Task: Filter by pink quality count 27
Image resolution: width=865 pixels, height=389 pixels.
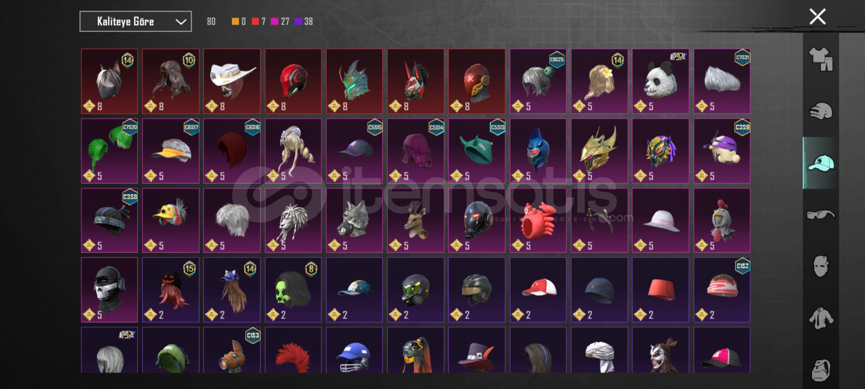Action: (x=280, y=22)
